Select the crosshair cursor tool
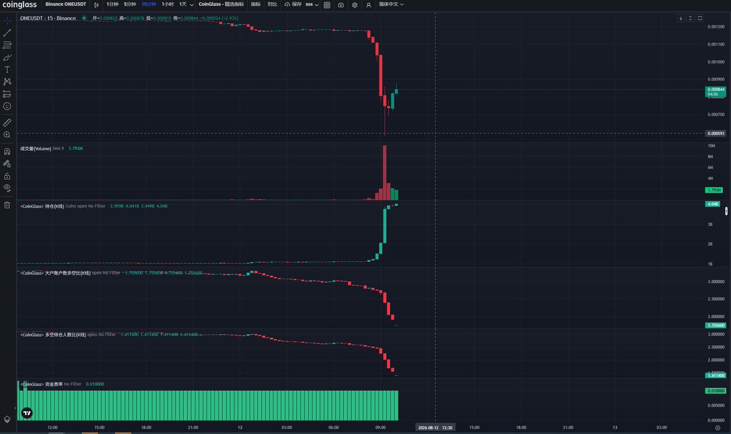Viewport: 731px width, 434px height. (x=7, y=20)
